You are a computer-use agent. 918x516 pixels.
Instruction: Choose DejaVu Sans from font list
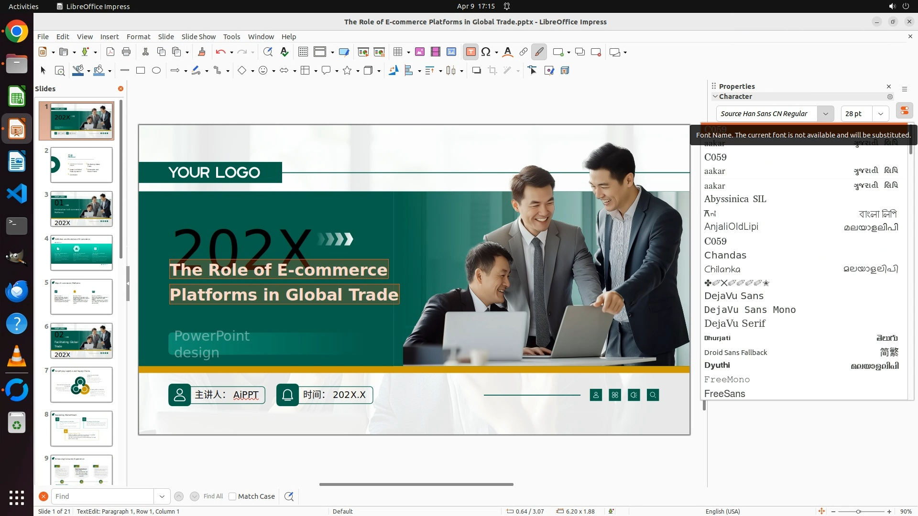coord(733,296)
